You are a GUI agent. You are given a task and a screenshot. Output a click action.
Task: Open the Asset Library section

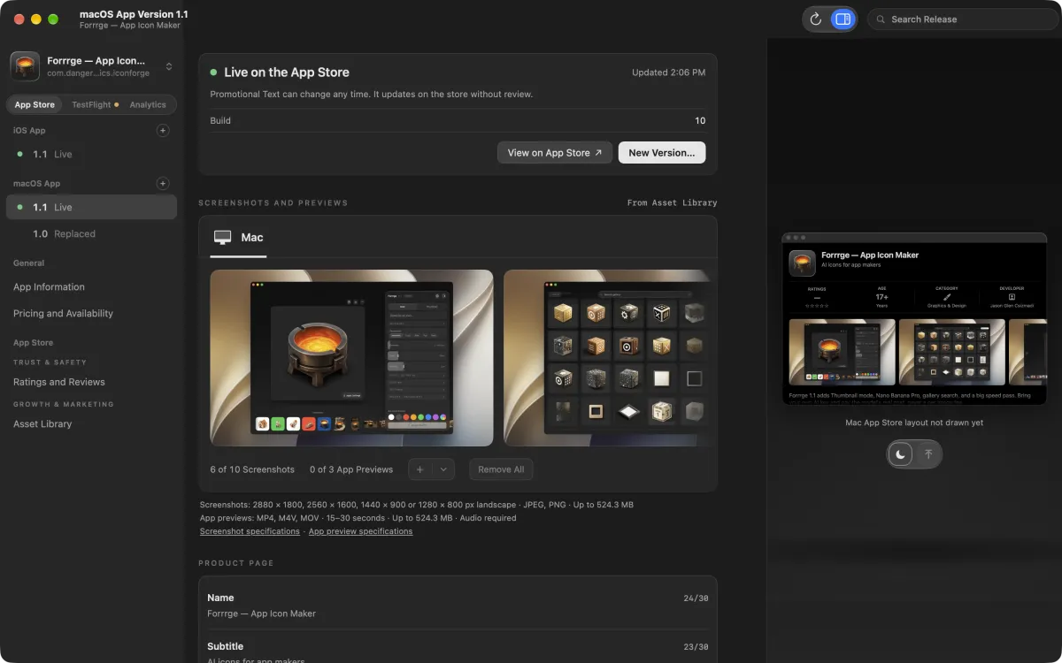click(x=42, y=423)
